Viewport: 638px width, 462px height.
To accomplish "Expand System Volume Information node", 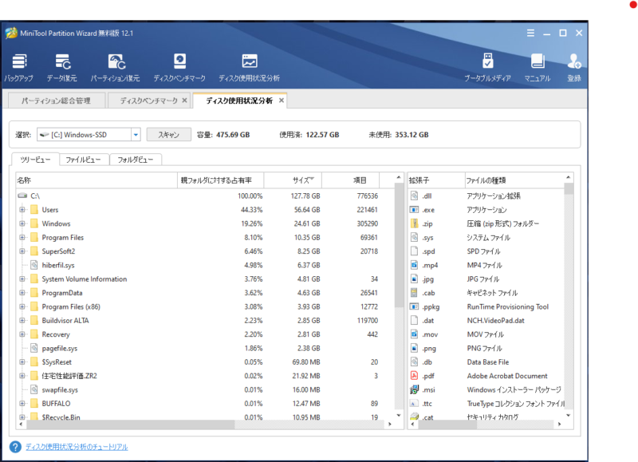I will coord(22,278).
